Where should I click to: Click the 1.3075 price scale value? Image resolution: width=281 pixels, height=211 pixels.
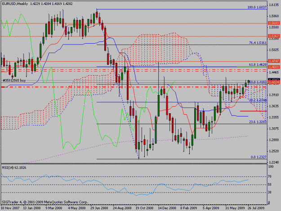(274, 129)
